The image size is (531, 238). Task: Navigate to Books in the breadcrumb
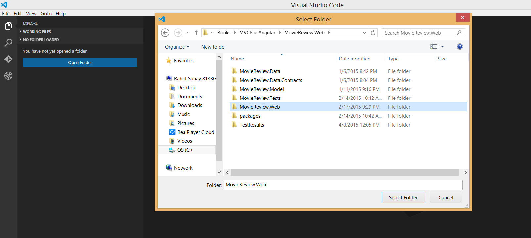(224, 32)
